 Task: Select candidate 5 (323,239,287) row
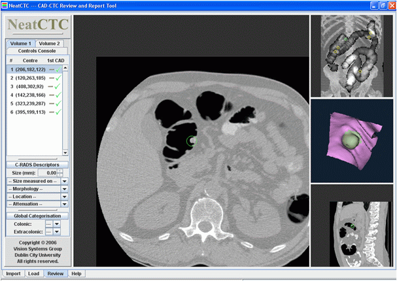(35, 103)
